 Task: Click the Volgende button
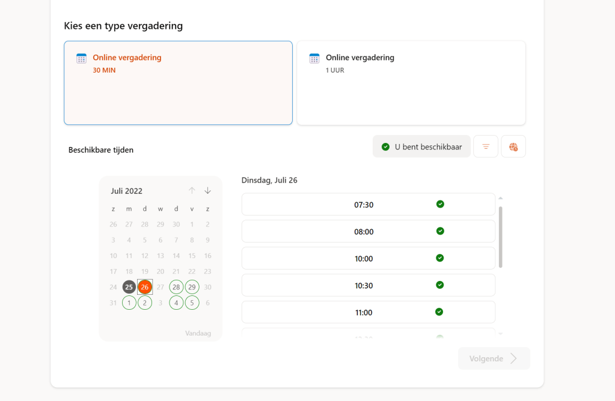(x=494, y=358)
